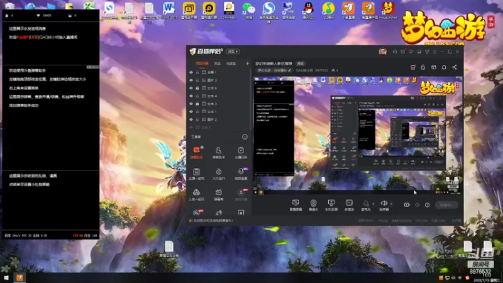Toggle visibility of 全屏 1 source

click(191, 72)
